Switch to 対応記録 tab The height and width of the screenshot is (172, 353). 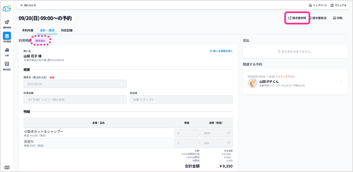click(67, 30)
